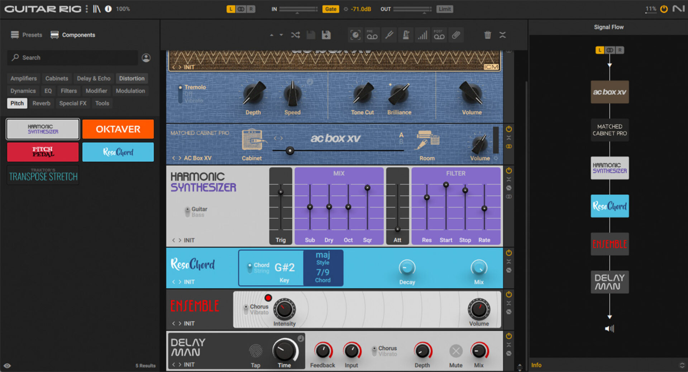Collapse all components with the double-chevron icon

(503, 35)
